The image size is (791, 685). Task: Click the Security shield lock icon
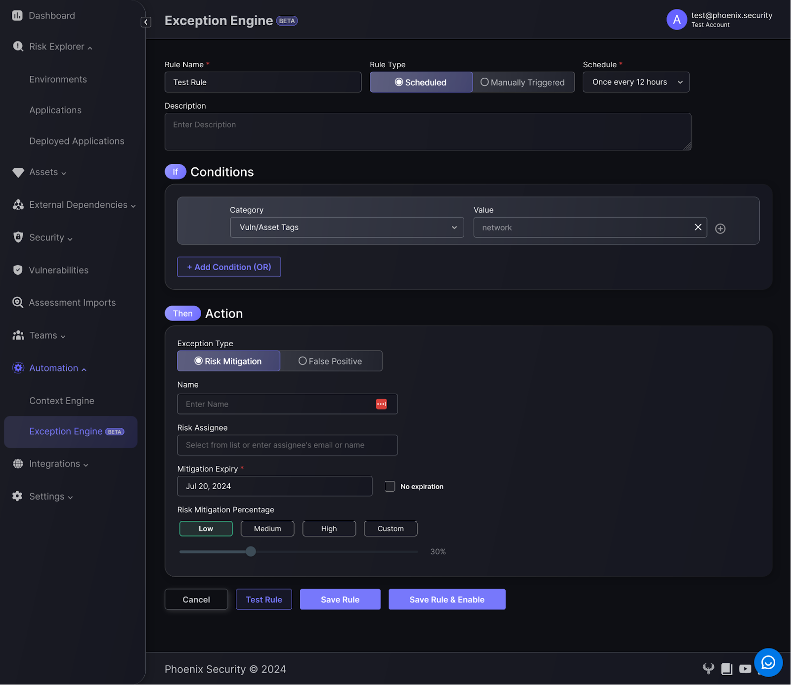click(18, 237)
